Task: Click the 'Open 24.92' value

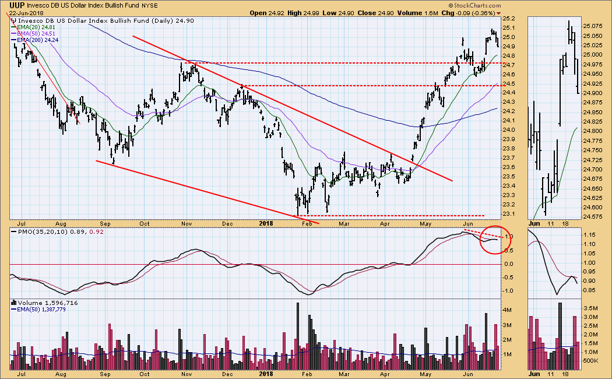Action: click(x=267, y=13)
